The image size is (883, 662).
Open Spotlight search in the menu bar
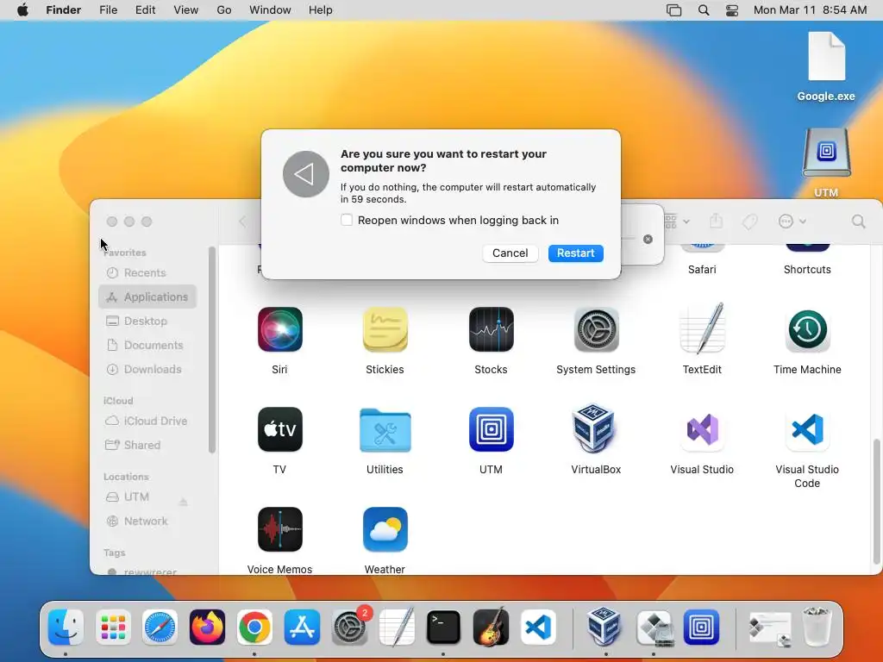704,10
